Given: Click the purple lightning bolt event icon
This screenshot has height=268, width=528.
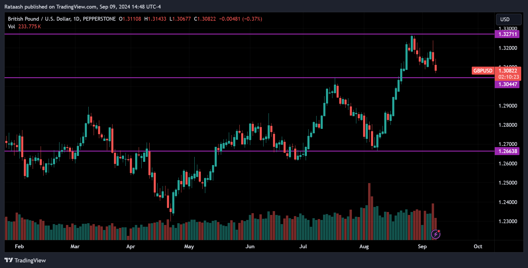Looking at the screenshot, I should [436, 234].
